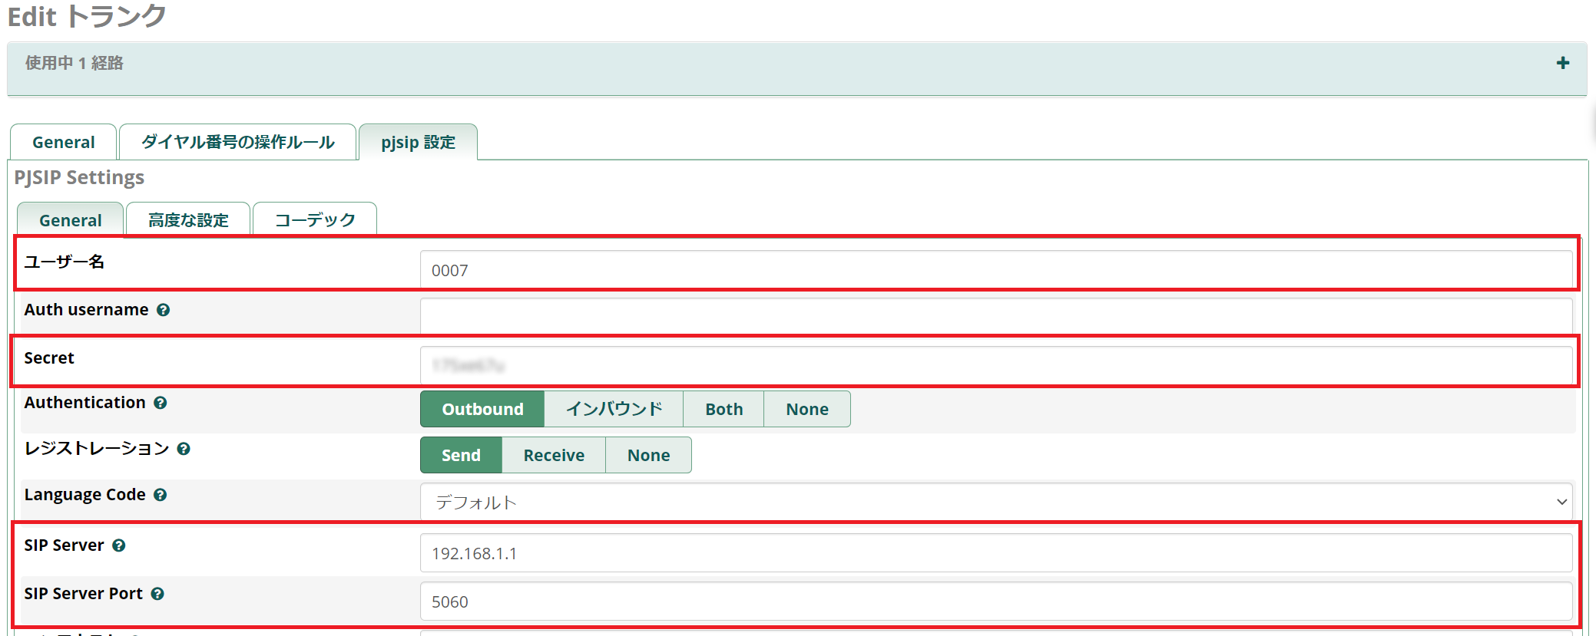Screen dimensions: 1596x636
Task: Switch to ダイヤル番号の操作ルール tab
Action: point(238,142)
